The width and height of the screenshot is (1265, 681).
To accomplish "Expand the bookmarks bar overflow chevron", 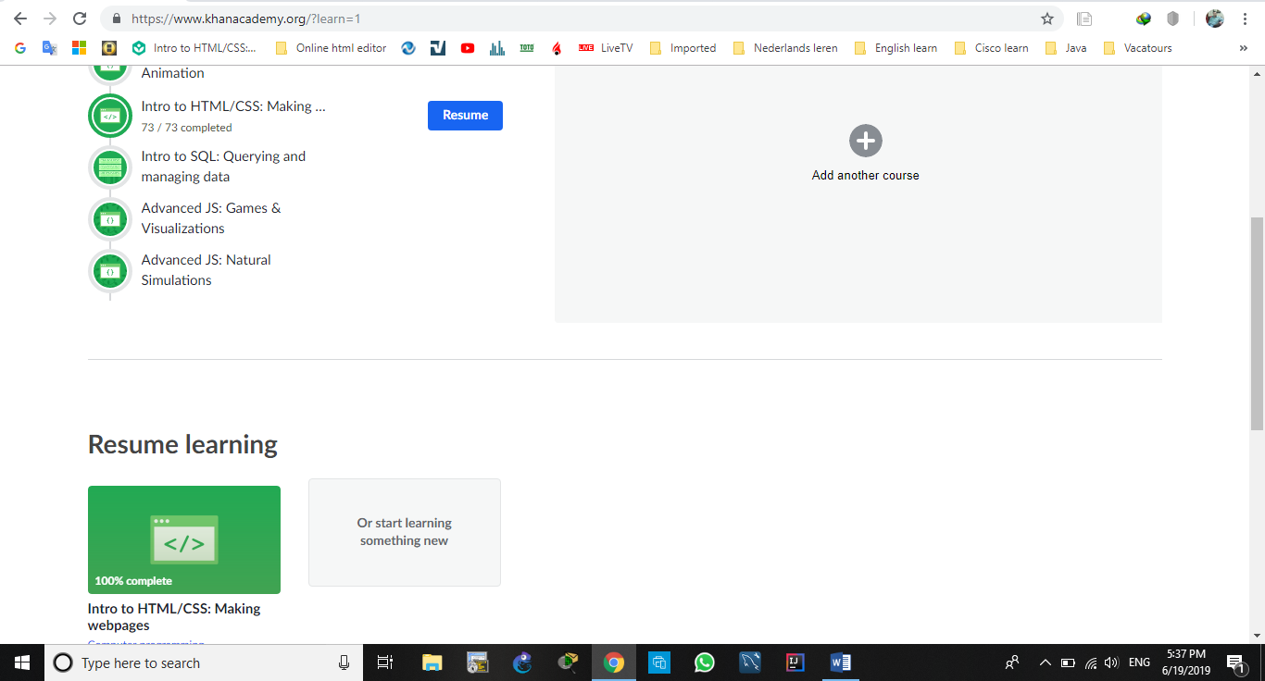I will tap(1244, 48).
